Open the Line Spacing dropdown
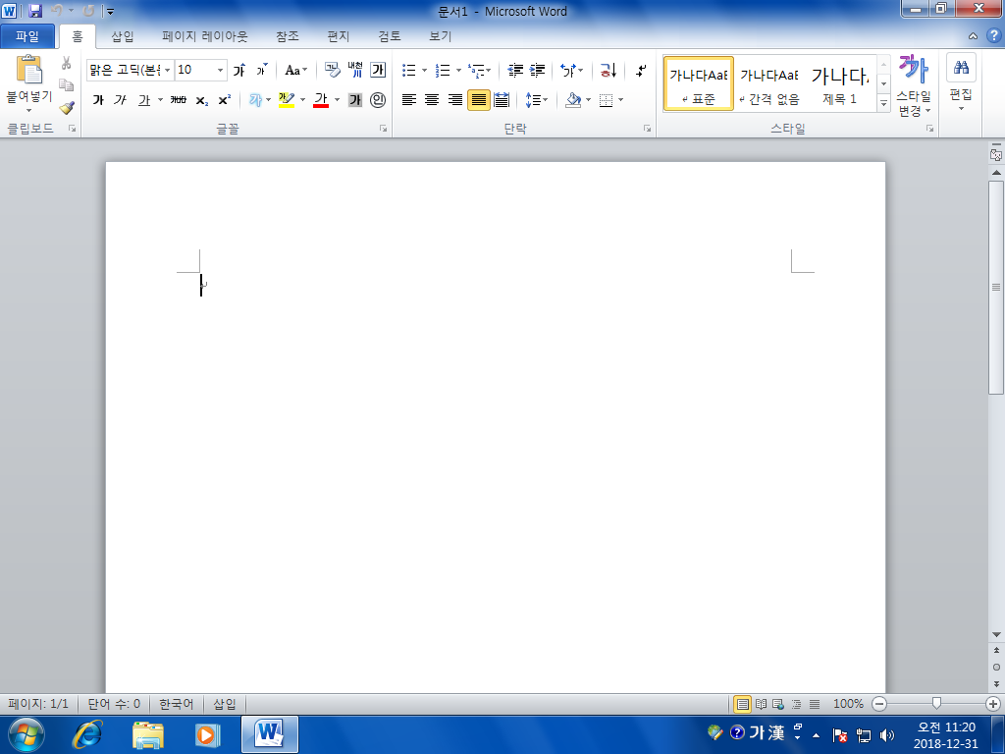 (537, 100)
